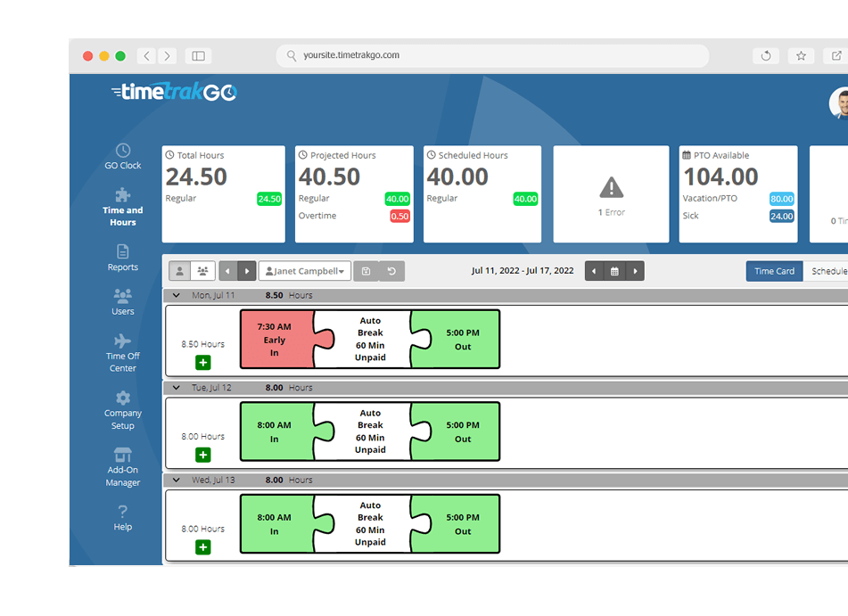Go to Users in the sidebar
This screenshot has width=848, height=616.
pos(123,295)
